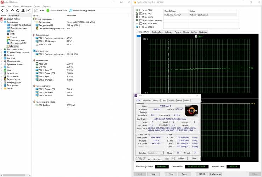Screen dimensions: 262x177
Task: Expand the Операционная система node
Action: [x=2, y=52]
